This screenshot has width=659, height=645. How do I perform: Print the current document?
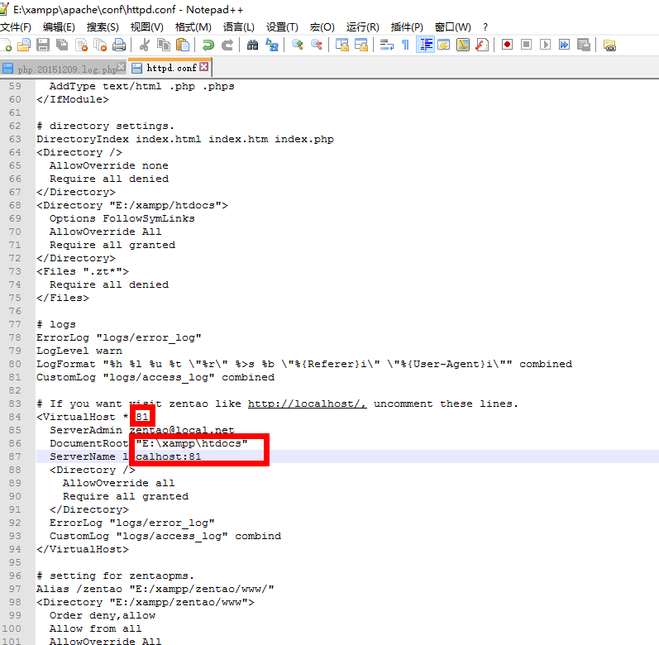[x=119, y=45]
